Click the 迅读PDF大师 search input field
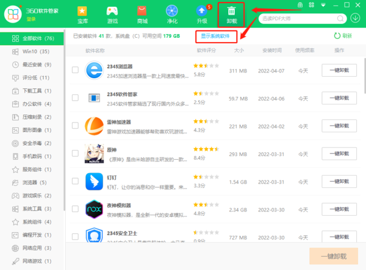 (296, 18)
